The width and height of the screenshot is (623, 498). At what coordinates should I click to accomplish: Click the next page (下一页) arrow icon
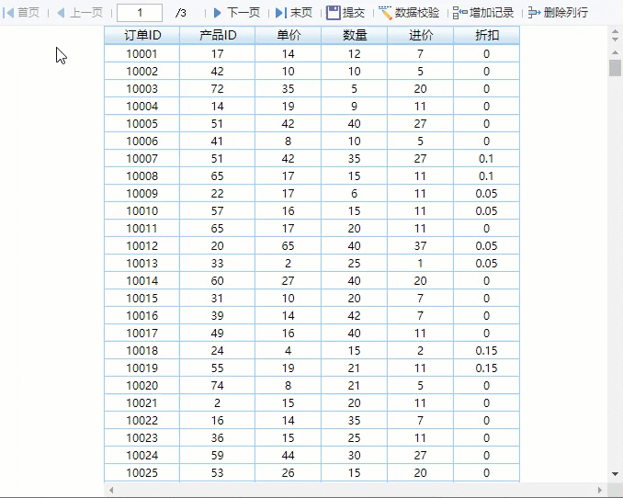click(218, 13)
